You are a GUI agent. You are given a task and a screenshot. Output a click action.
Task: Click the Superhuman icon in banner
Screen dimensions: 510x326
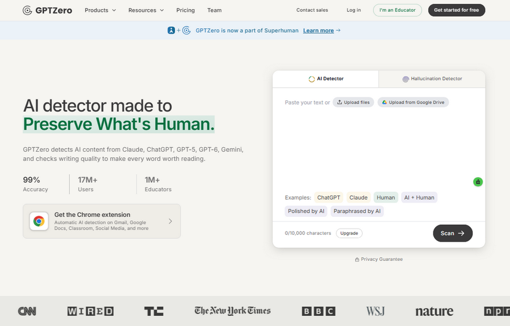tap(171, 31)
